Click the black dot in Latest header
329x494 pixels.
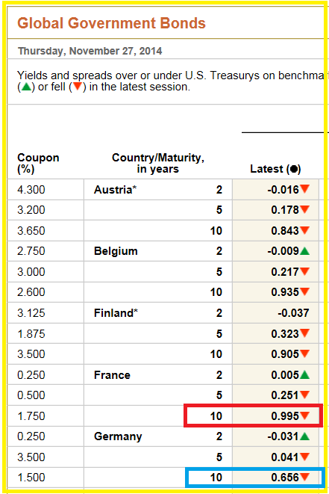(294, 169)
